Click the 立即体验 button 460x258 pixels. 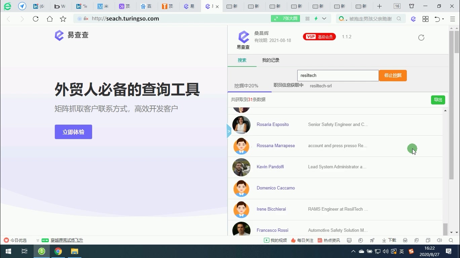[x=73, y=132]
